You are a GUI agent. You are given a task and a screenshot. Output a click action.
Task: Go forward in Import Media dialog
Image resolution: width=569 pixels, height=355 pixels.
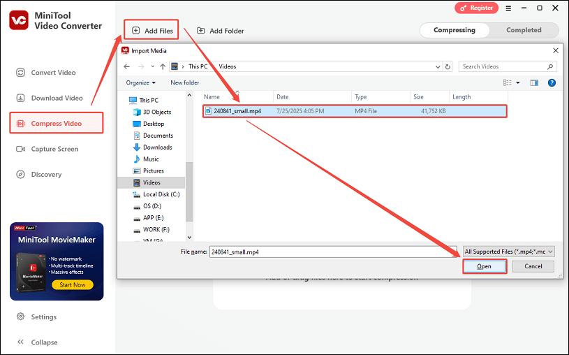point(141,66)
